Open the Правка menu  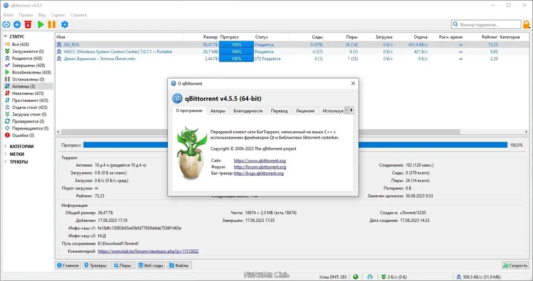click(x=26, y=15)
